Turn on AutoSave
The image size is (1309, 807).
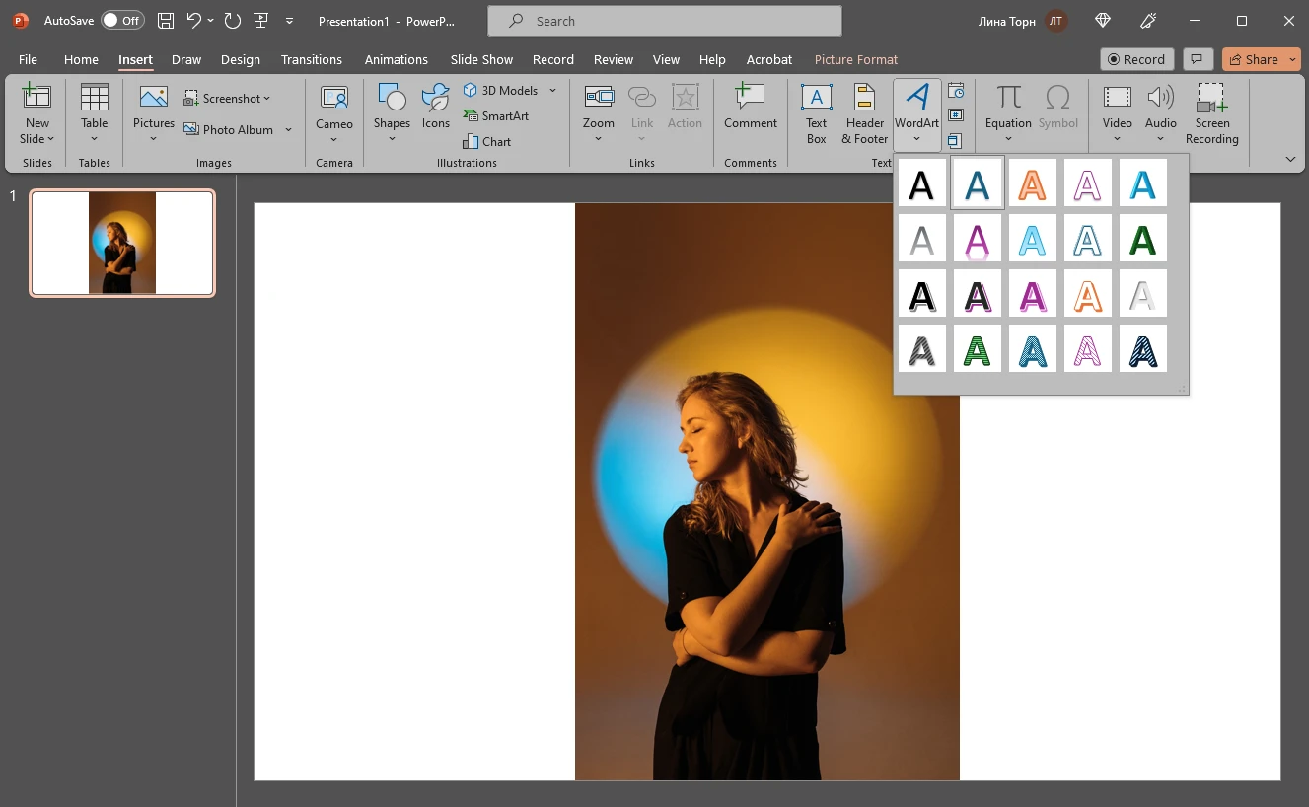pyautogui.click(x=121, y=20)
